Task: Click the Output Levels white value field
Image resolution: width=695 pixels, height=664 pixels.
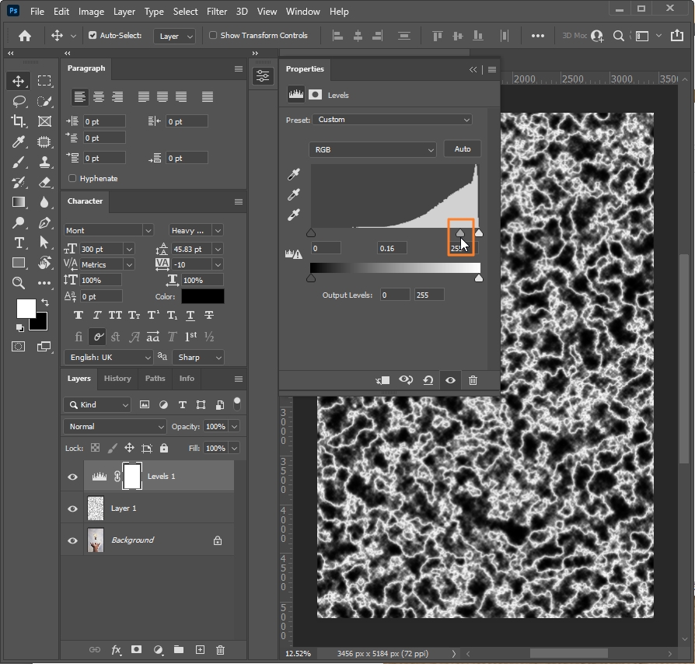Action: (x=429, y=295)
